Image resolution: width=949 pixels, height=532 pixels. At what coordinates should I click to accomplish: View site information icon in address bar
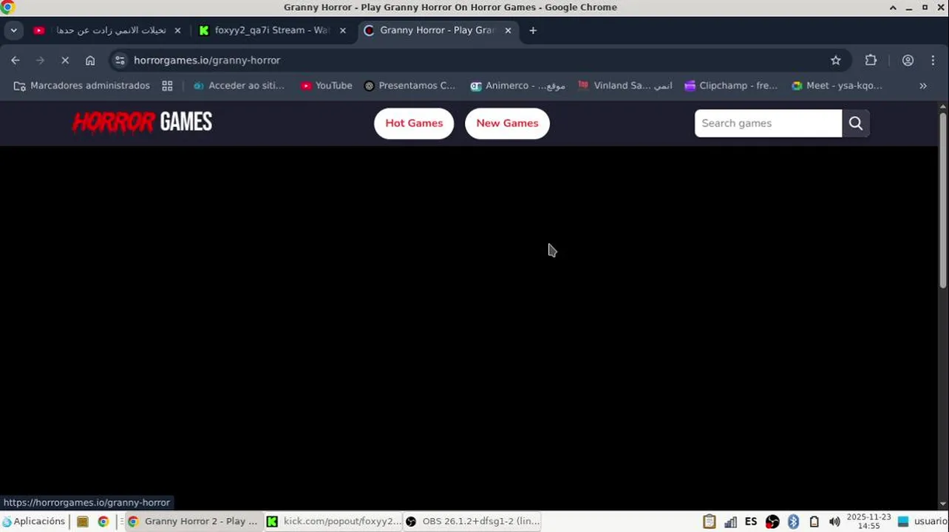[120, 61]
